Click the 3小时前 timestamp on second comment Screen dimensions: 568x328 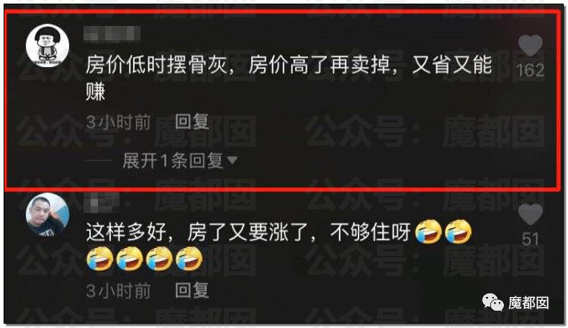pyautogui.click(x=118, y=291)
